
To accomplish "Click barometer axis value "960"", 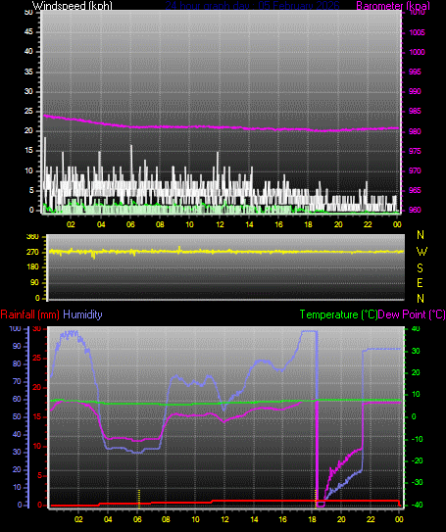I will pyautogui.click(x=415, y=210).
